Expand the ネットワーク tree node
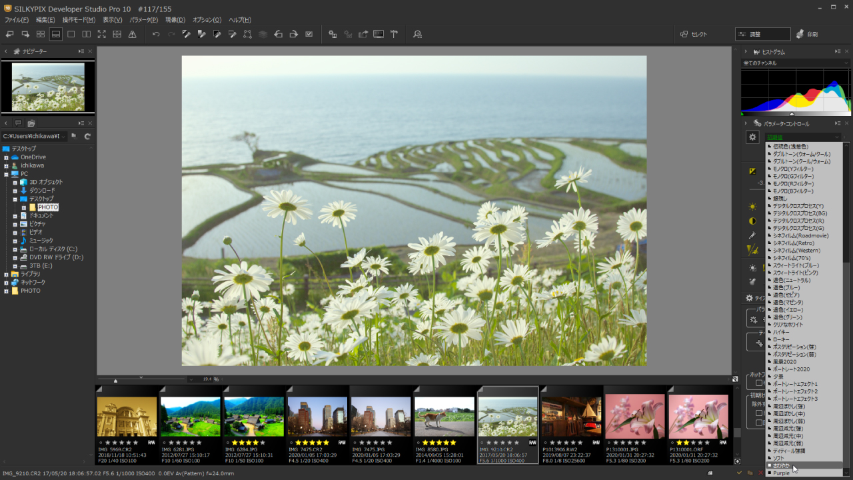 point(6,282)
